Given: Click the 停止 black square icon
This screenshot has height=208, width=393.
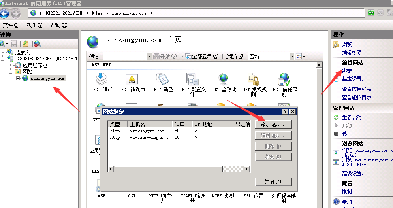Looking at the screenshot, I should tap(336, 134).
